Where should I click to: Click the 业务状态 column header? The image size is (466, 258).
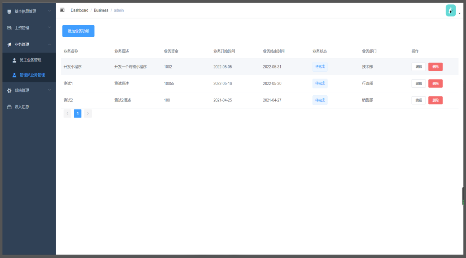pos(320,51)
